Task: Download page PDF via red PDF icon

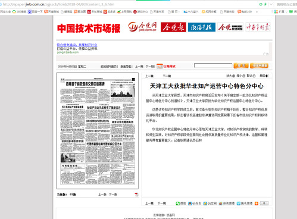Action: point(136,195)
